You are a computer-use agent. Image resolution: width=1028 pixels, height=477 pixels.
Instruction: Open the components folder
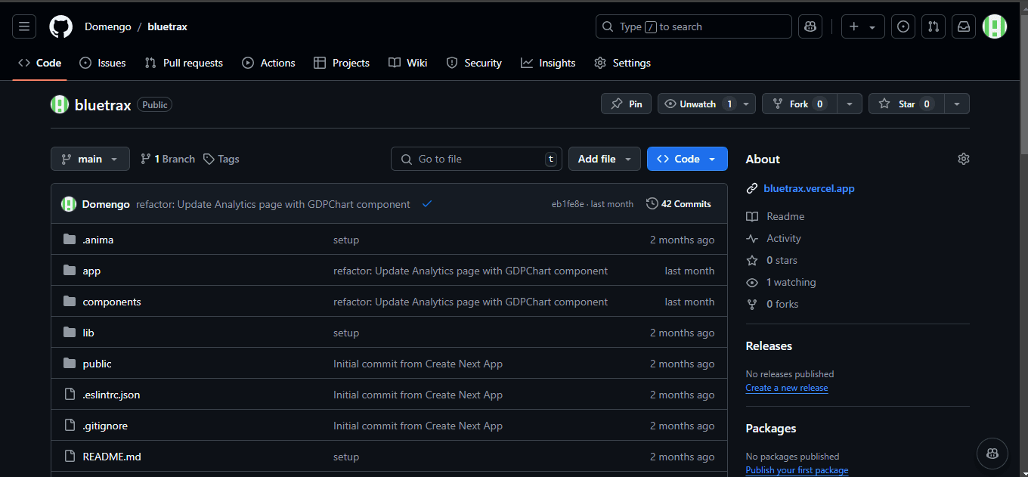pyautogui.click(x=112, y=302)
